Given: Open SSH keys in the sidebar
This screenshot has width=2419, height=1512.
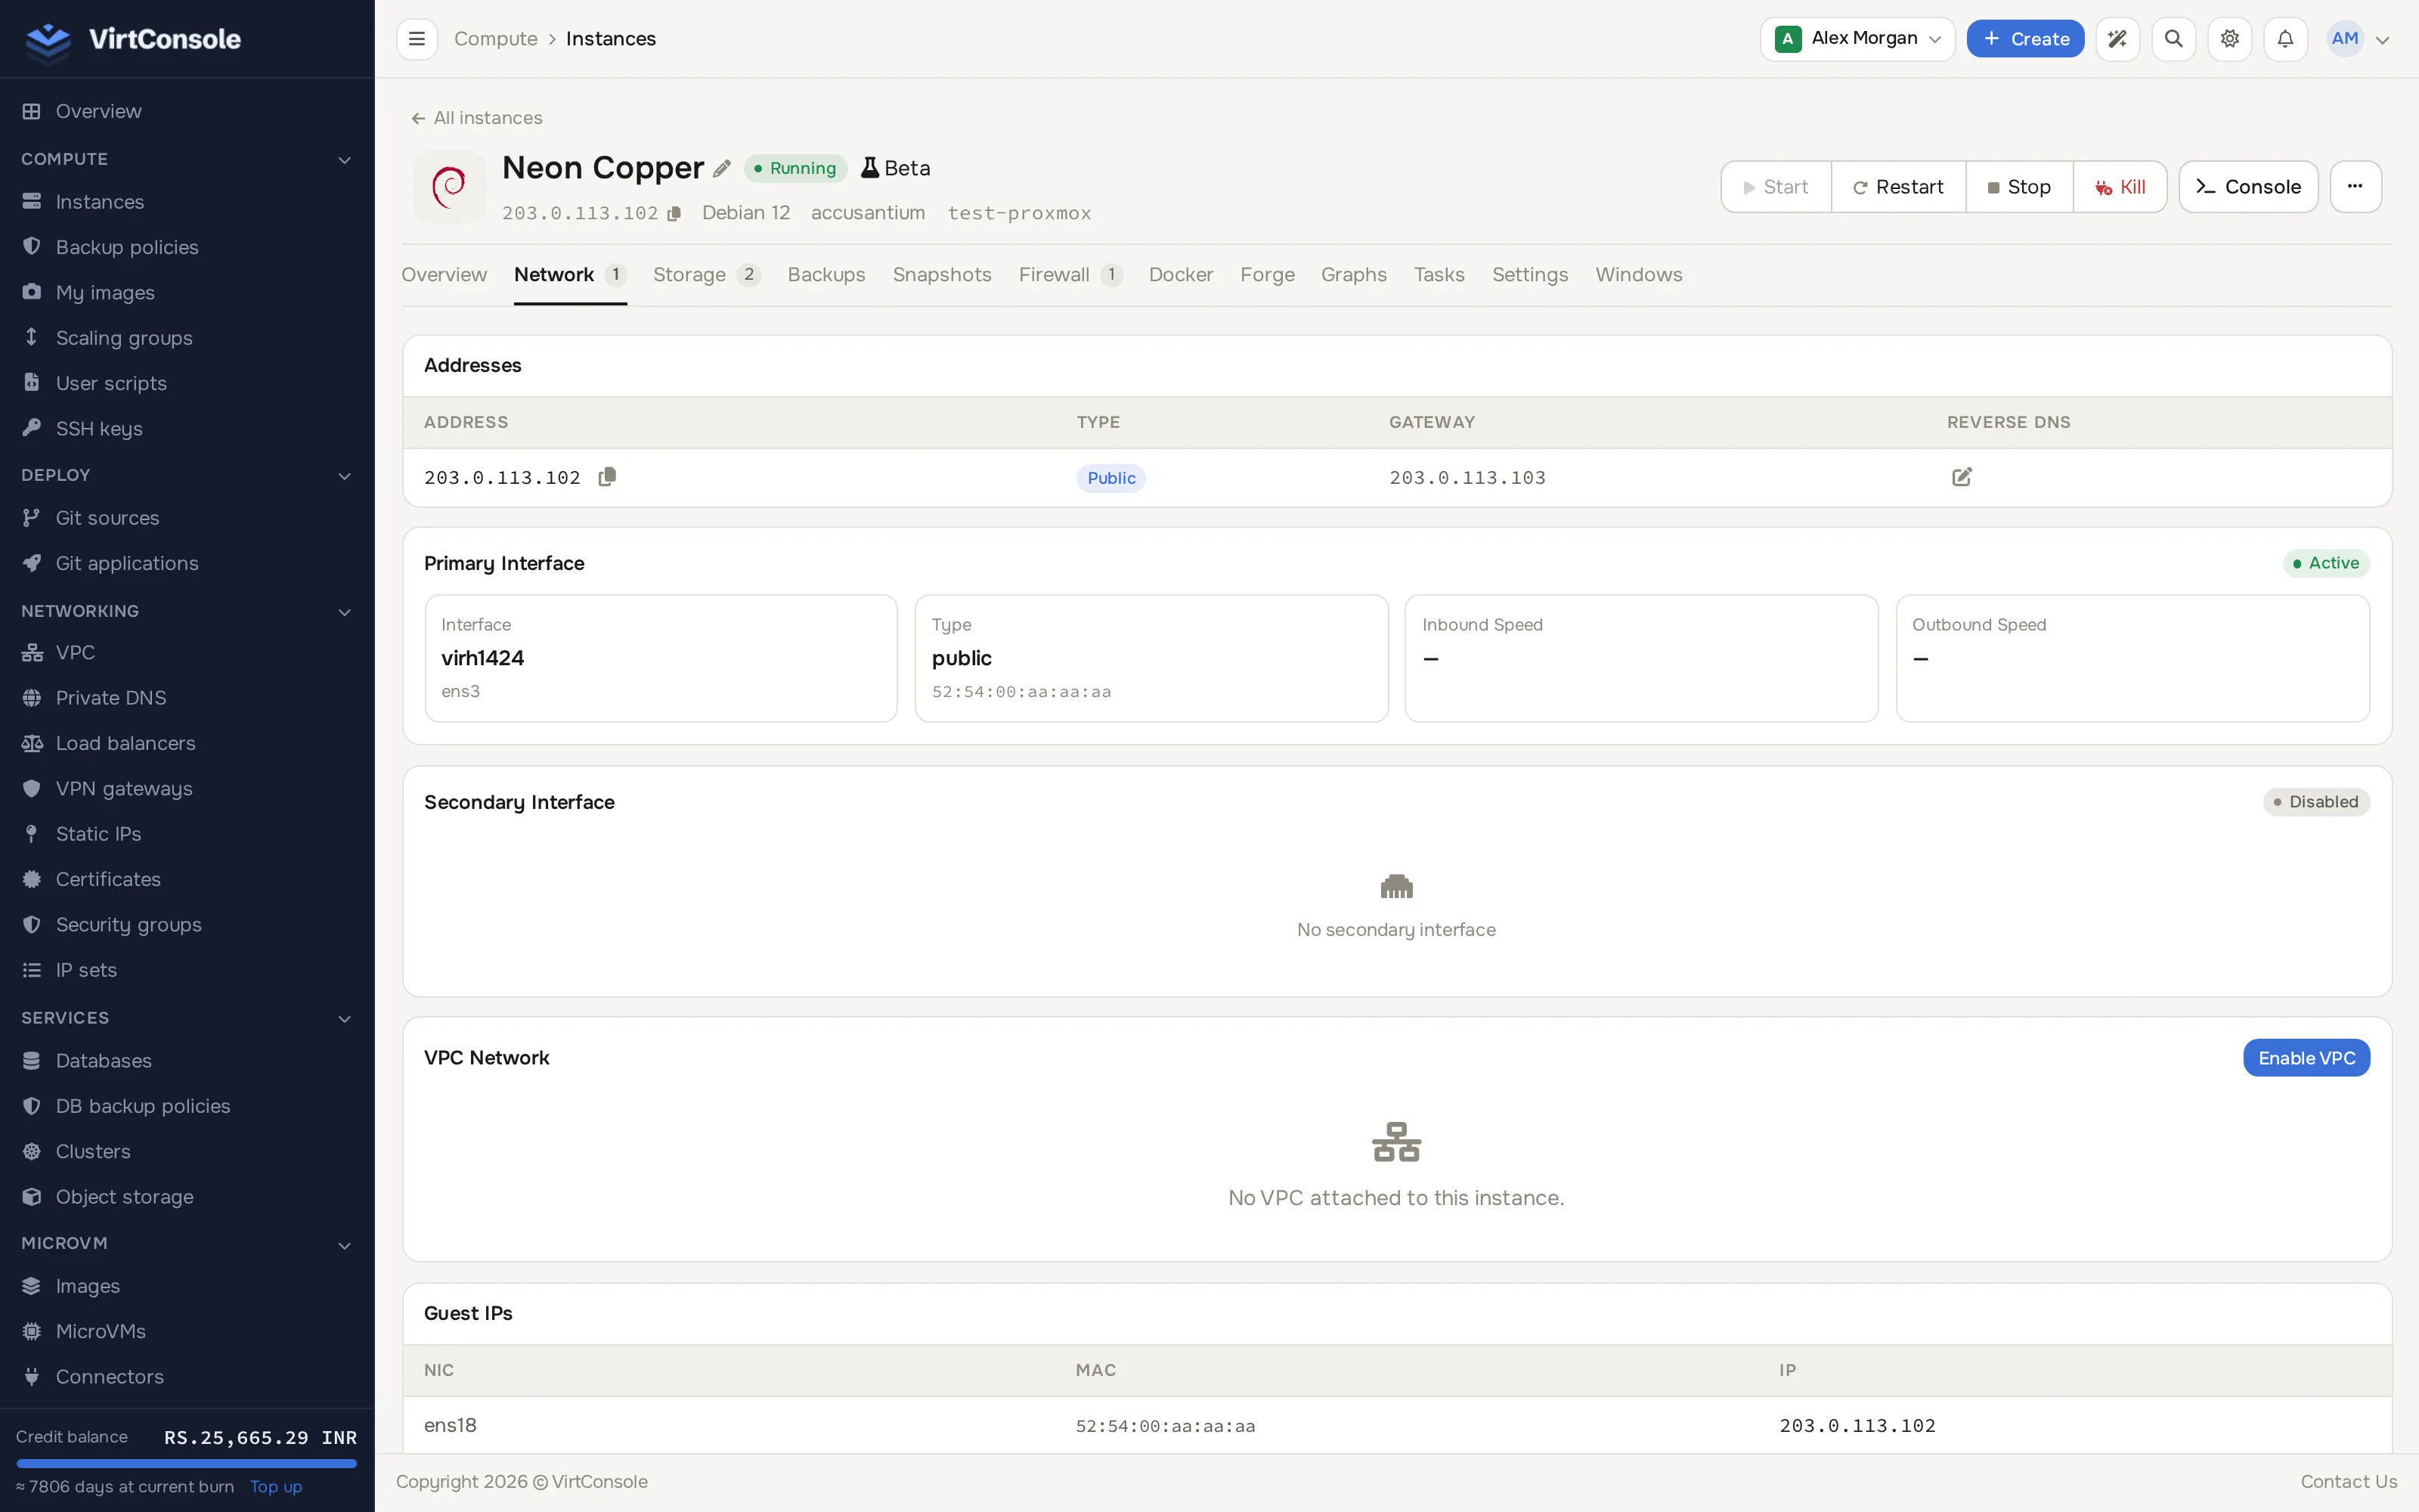Looking at the screenshot, I should [99, 428].
